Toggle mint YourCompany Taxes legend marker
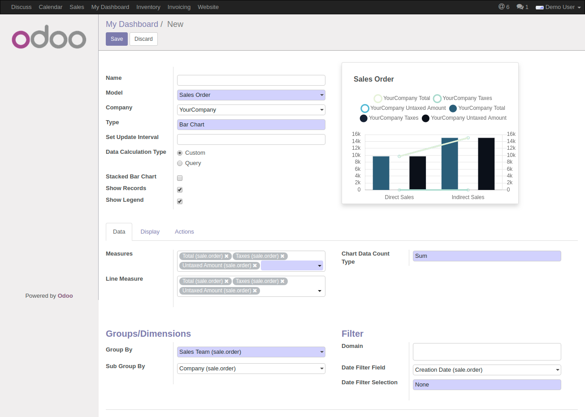Viewport: 585px width, 417px height. (437, 98)
